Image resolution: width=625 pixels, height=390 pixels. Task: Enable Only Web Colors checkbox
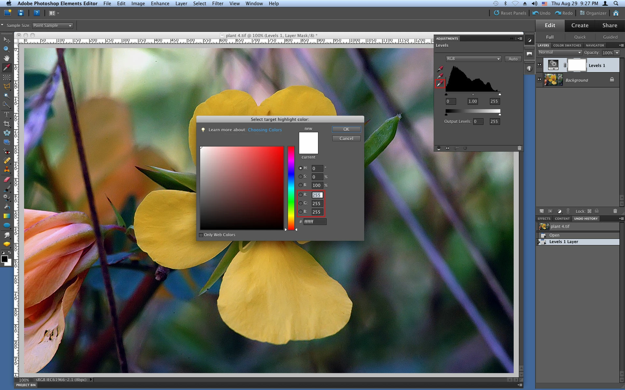(201, 235)
